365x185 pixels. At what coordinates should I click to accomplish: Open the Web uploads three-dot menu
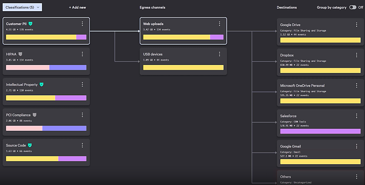219,24
